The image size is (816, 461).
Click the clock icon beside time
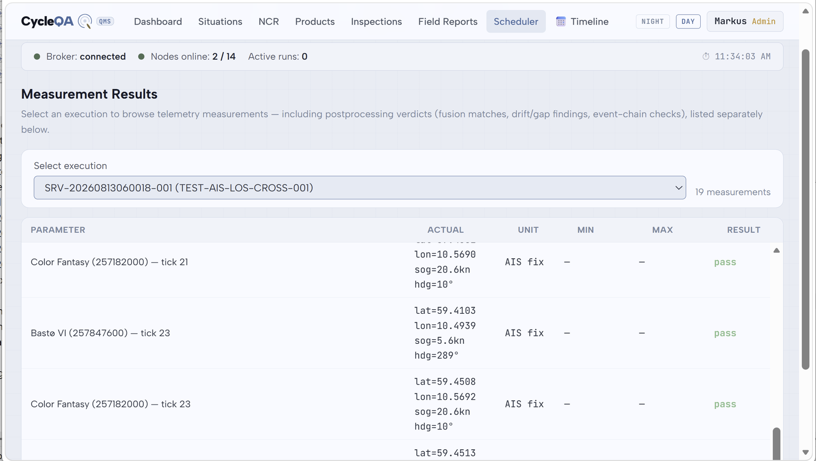coord(706,57)
